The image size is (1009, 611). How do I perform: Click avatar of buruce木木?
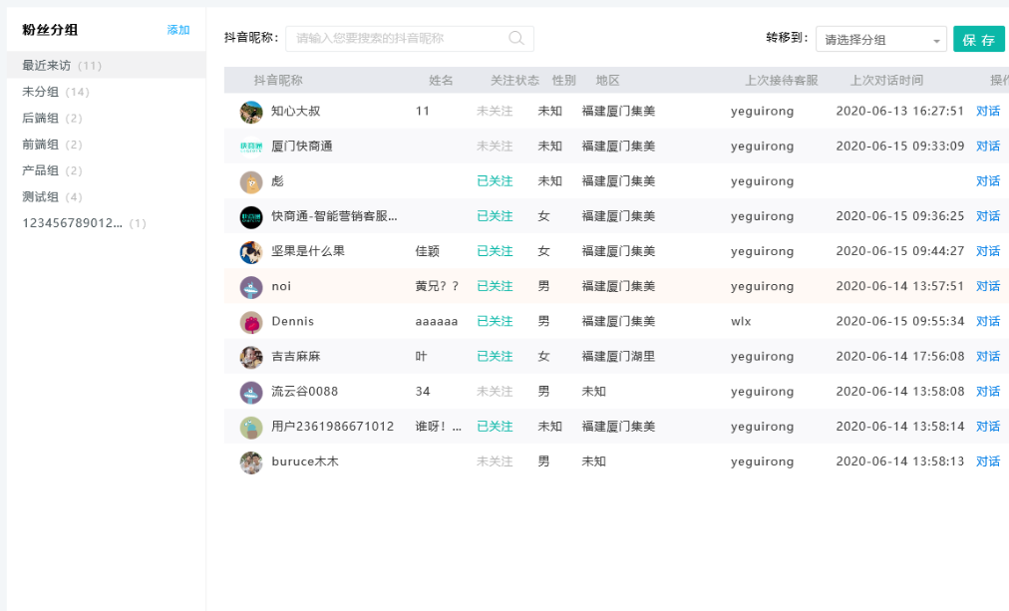(x=251, y=462)
